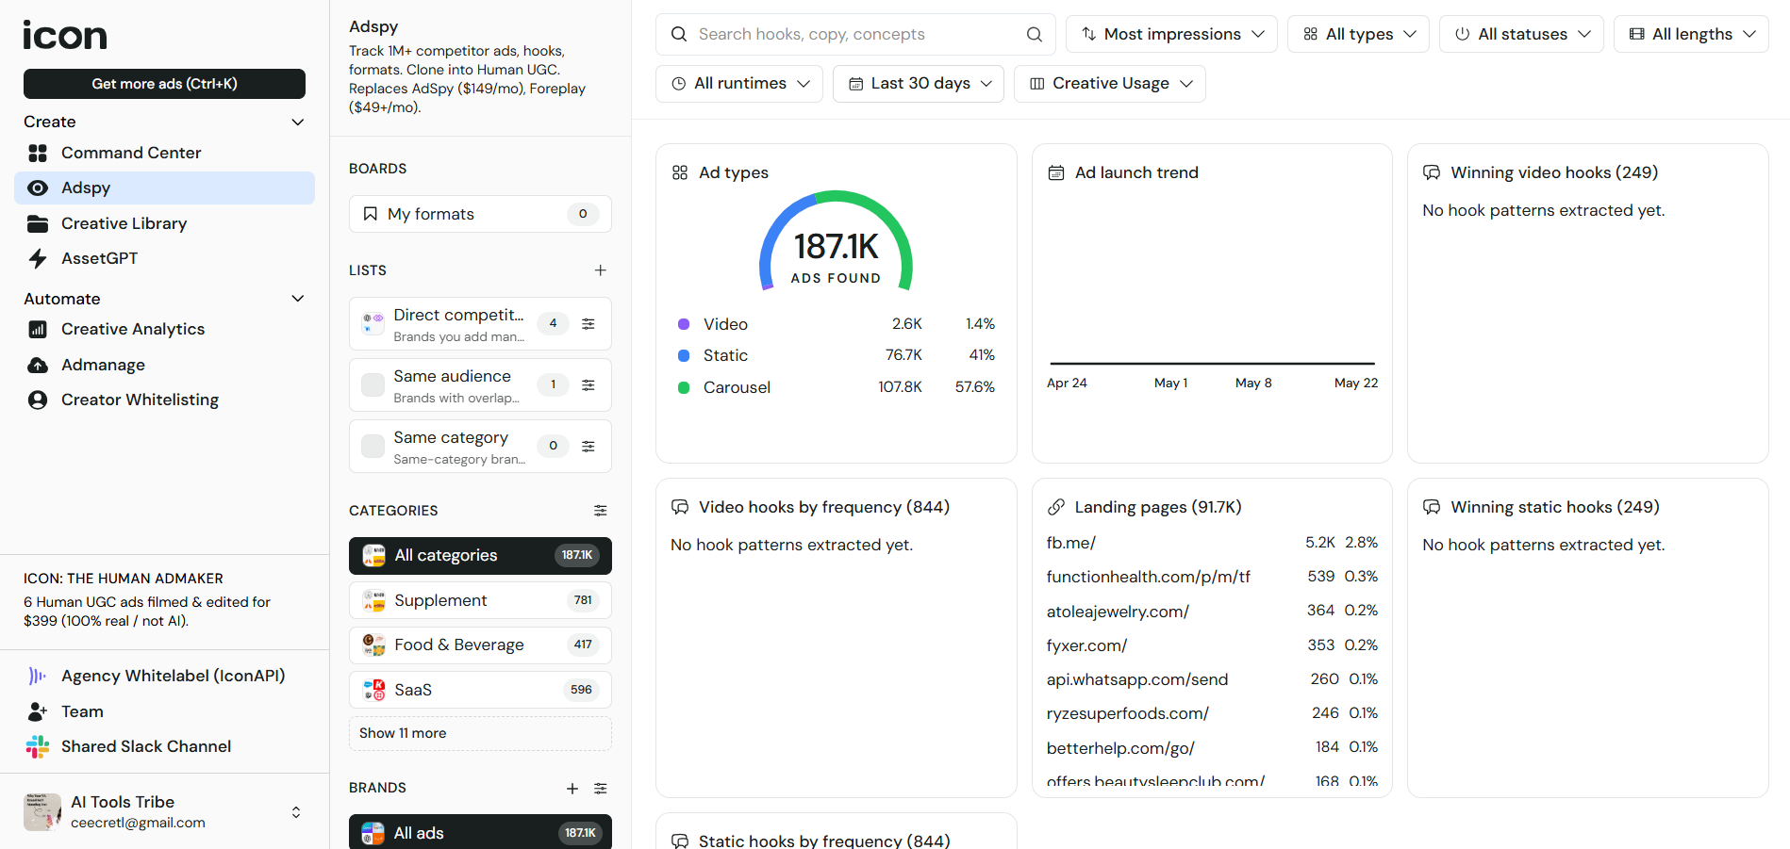Expand the AI Tools Tribe account switcher
This screenshot has width=1790, height=849.
tap(296, 812)
